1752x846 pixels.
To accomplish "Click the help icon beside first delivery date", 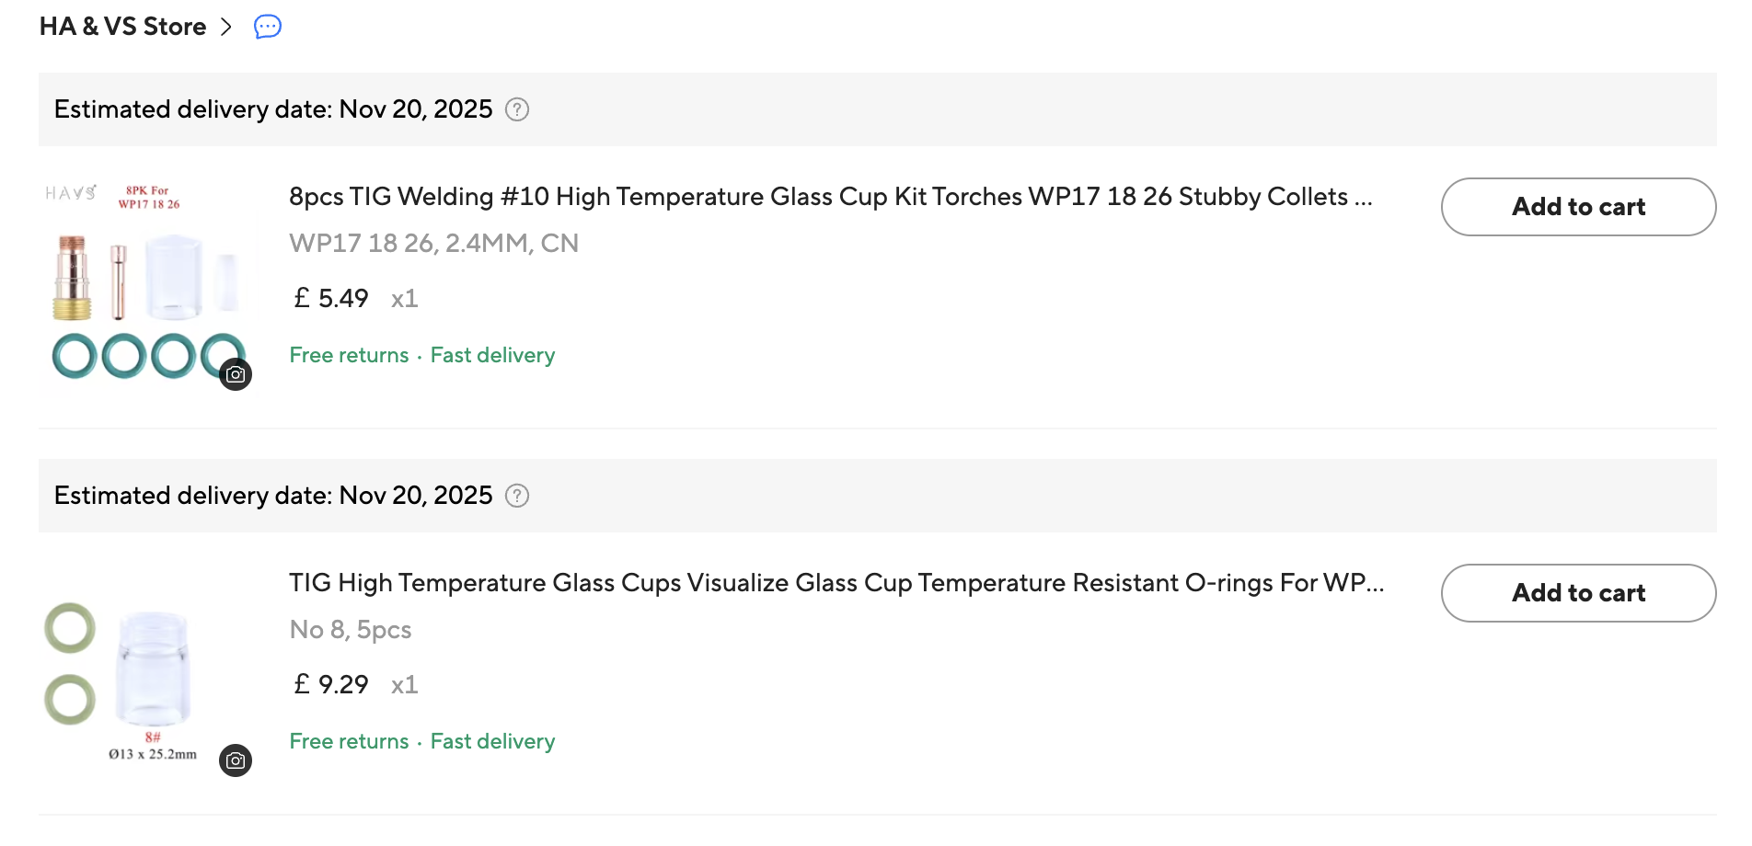I will [x=517, y=109].
